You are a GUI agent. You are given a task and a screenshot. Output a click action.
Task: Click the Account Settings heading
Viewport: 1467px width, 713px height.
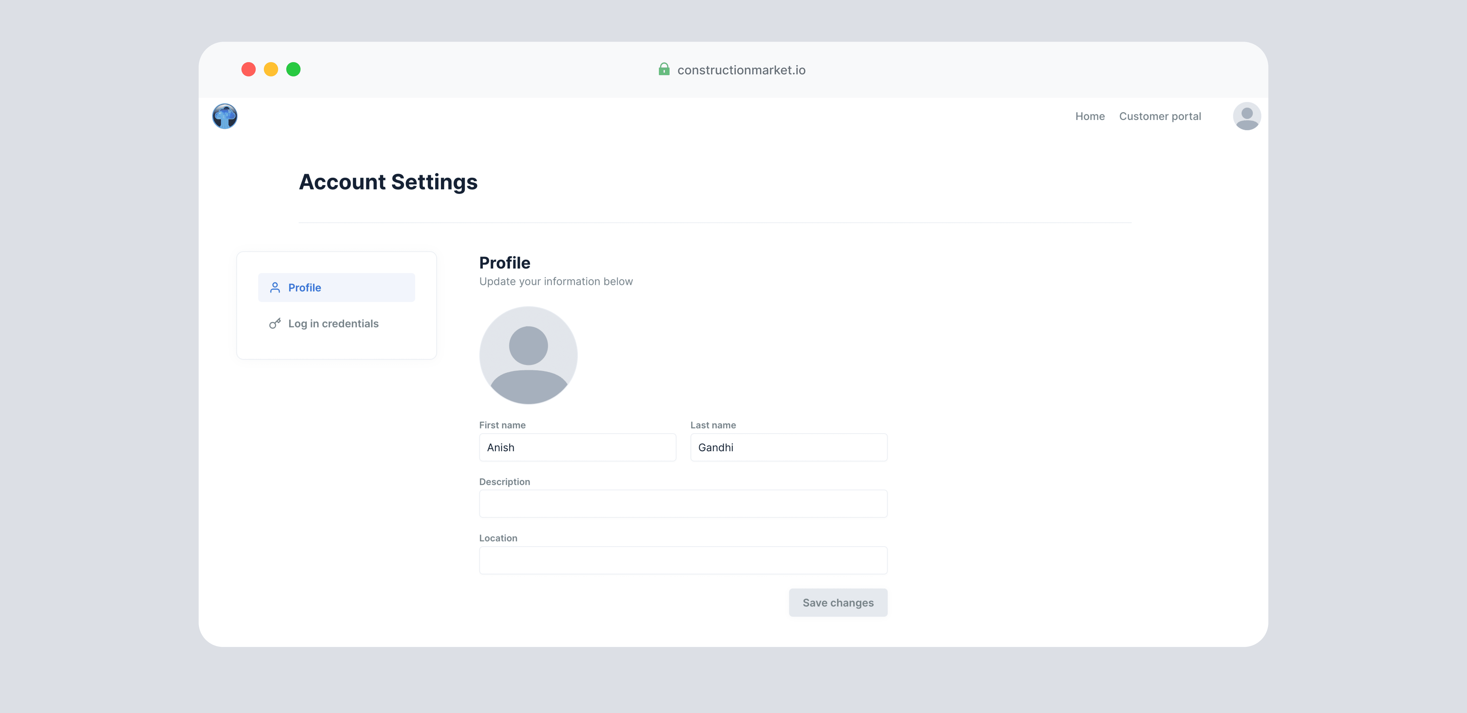coord(388,182)
